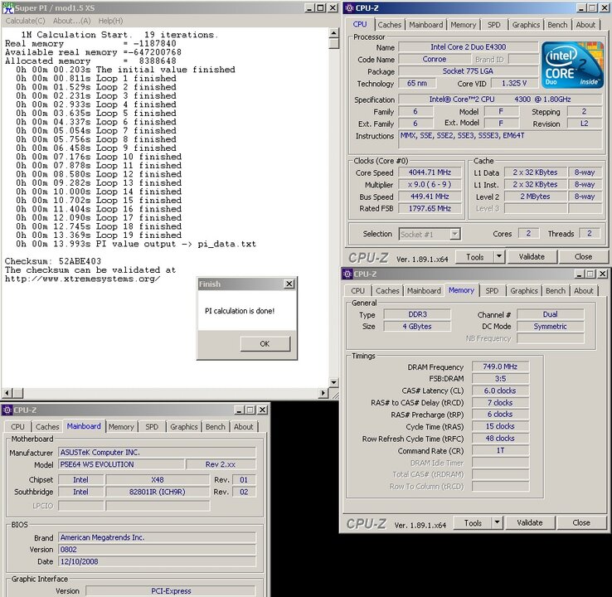
Task: Open Caches tab in Mainboard CPU-Z window
Action: [47, 427]
